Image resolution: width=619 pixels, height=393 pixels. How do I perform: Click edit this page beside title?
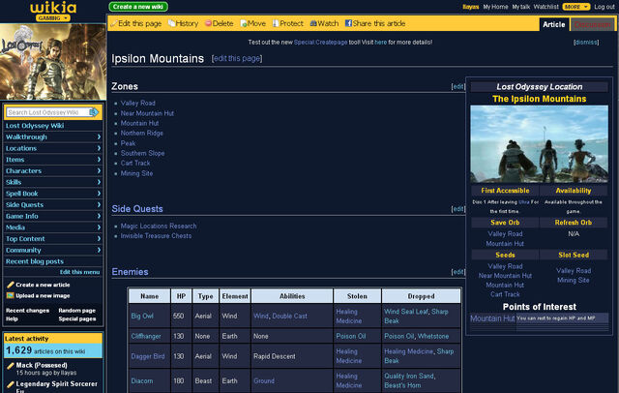click(x=237, y=58)
